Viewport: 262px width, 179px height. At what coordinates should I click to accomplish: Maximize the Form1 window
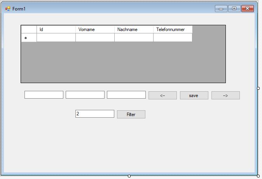click(x=234, y=9)
